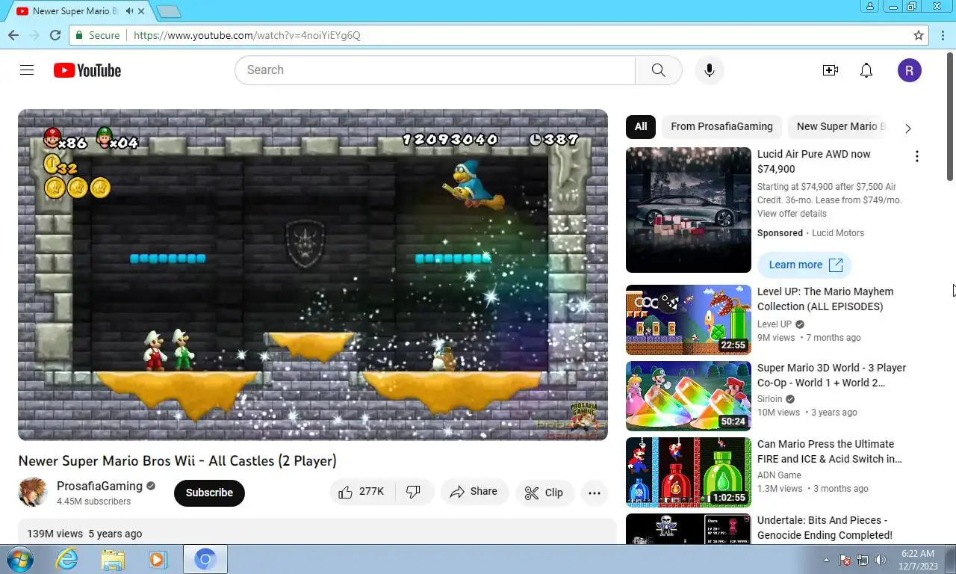Open Chrome profile icon in title bar

870,6
